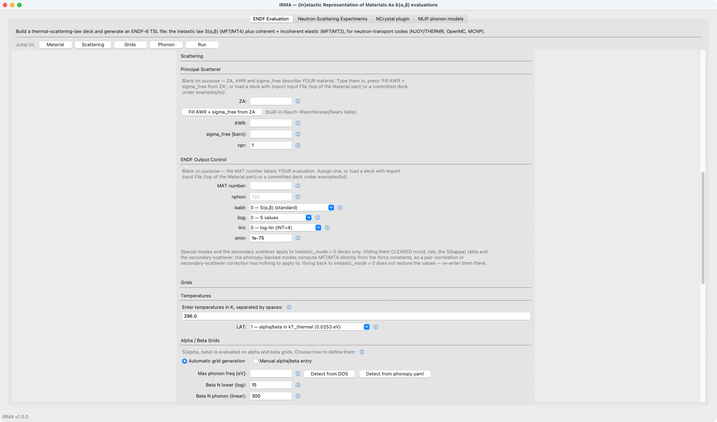Viewport: 717px width, 422px height.
Task: Focus the sigma_free [barn] input field
Action: (x=271, y=134)
